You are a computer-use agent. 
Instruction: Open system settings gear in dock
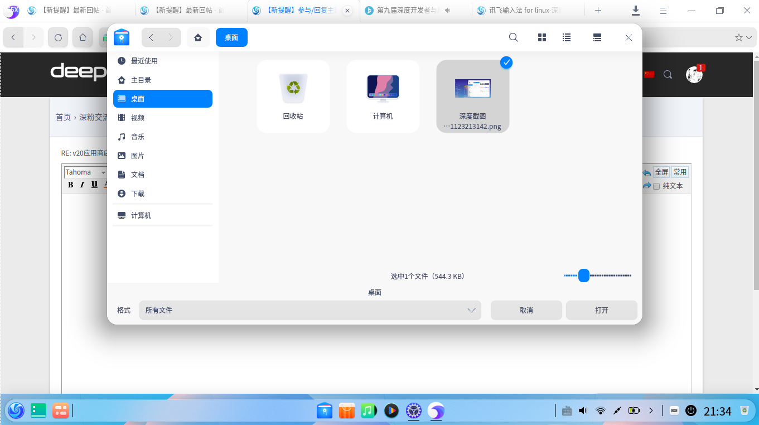pos(413,411)
